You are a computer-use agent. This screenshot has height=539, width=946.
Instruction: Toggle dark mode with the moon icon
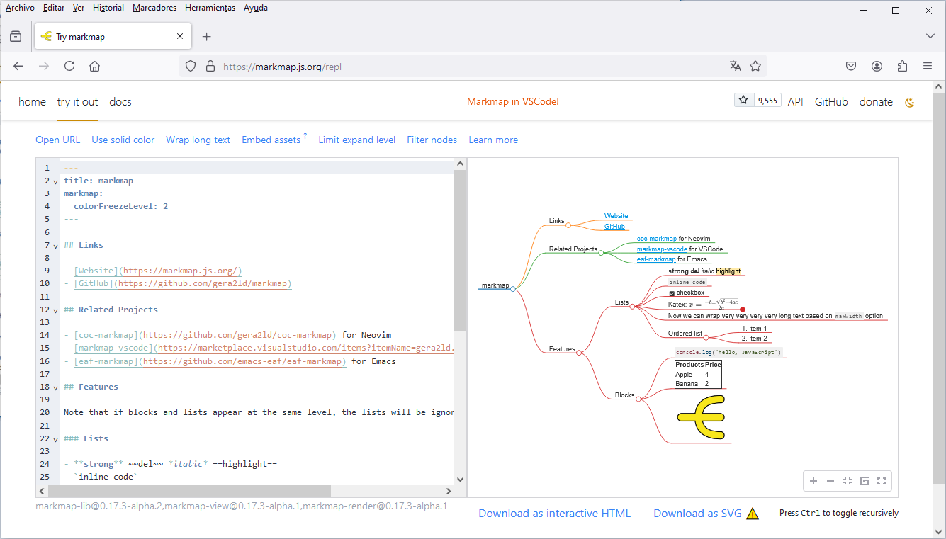click(909, 102)
